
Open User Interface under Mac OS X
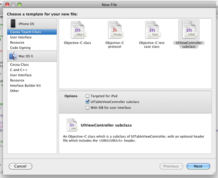tap(32, 75)
